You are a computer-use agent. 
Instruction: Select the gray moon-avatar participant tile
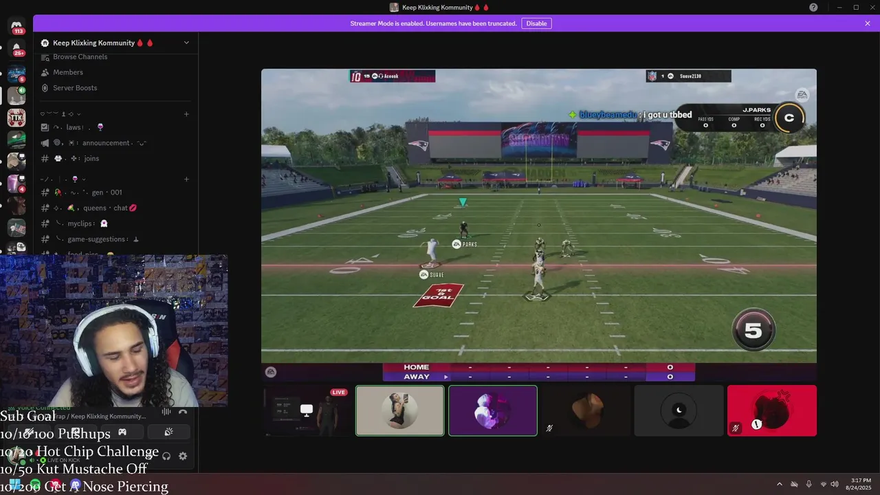click(679, 410)
